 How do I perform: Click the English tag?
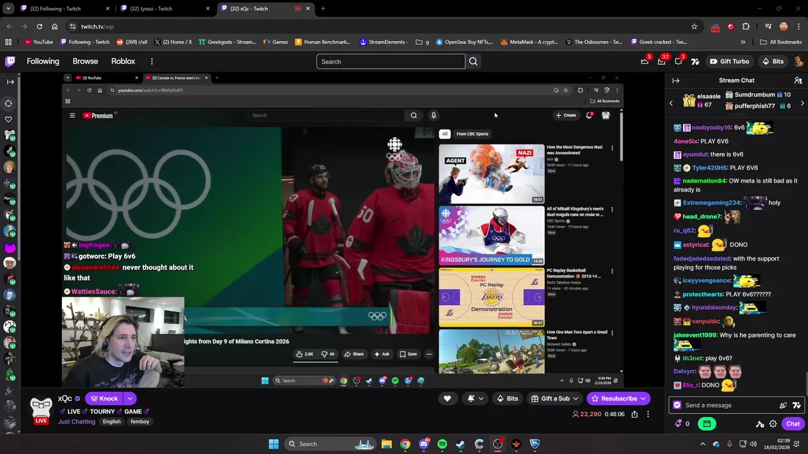click(x=112, y=422)
